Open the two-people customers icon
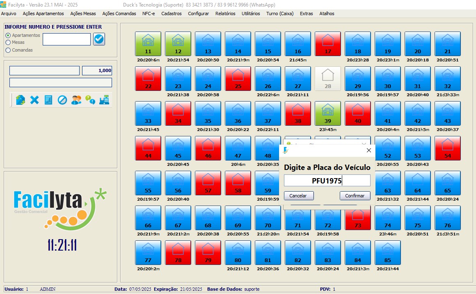 pyautogui.click(x=76, y=100)
